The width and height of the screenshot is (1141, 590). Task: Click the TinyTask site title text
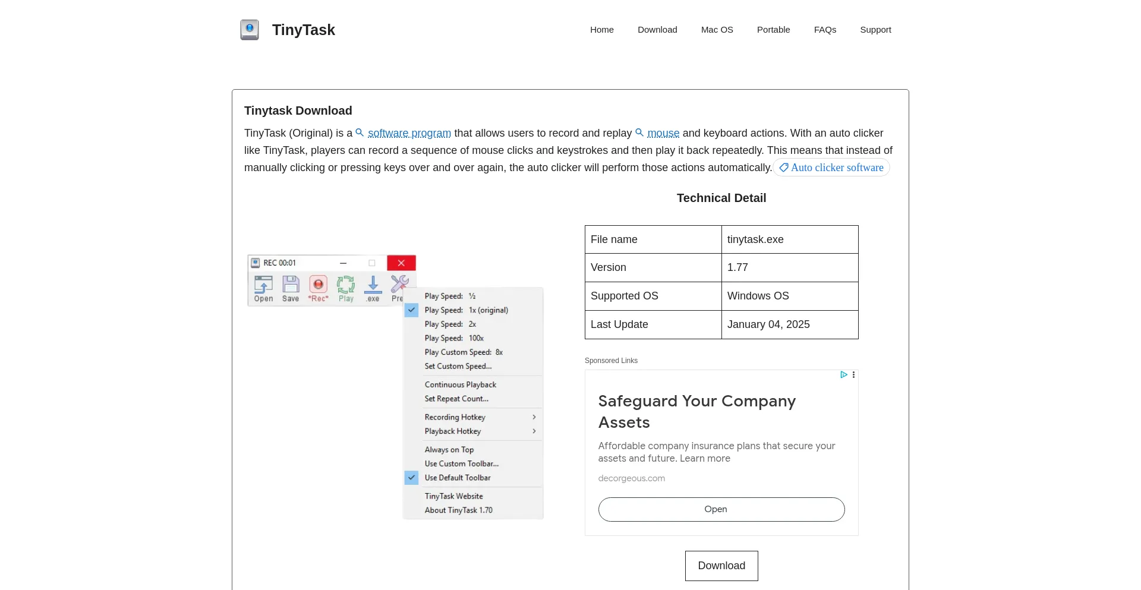304,30
